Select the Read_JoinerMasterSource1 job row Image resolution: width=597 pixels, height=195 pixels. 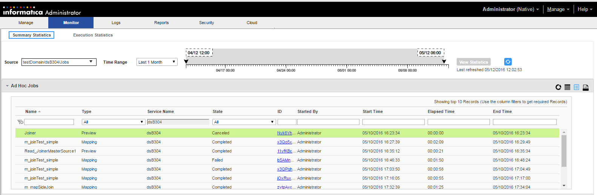[x=50, y=151]
